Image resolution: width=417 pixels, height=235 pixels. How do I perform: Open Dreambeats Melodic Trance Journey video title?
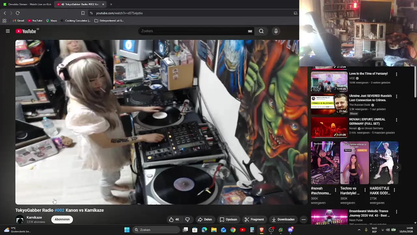tap(369, 213)
